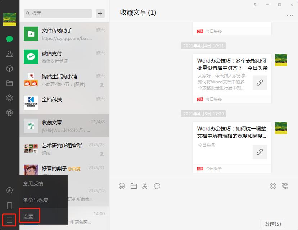Open chat history via message bubble icon
298x230 pixels.
[x=157, y=186]
